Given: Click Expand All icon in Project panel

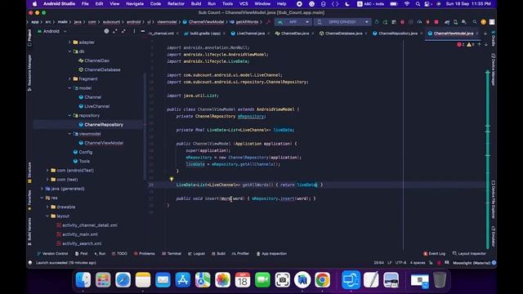Looking at the screenshot, I should click(115, 31).
